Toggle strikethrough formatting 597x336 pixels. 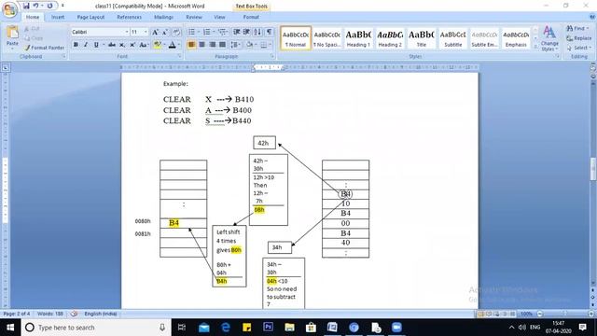pos(112,45)
